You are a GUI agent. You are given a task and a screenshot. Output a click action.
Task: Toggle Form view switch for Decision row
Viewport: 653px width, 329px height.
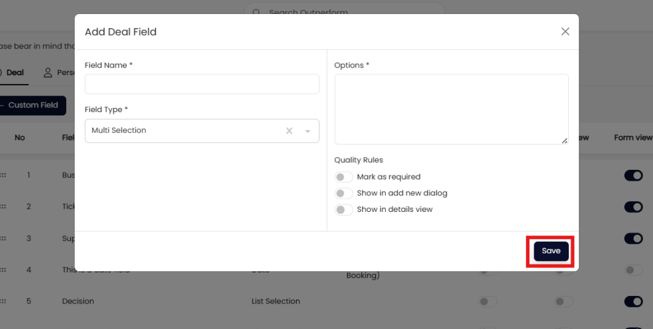633,302
